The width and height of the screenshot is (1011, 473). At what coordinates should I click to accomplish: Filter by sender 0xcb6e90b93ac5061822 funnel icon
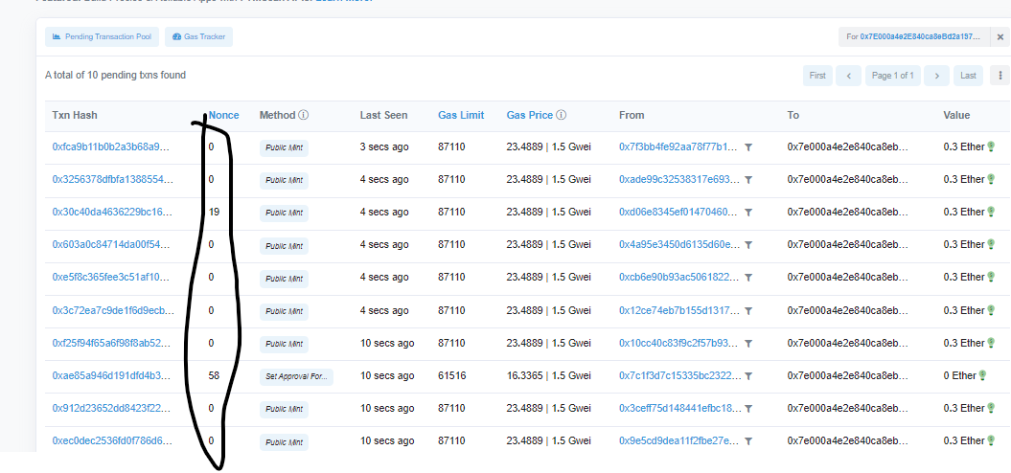coord(747,277)
